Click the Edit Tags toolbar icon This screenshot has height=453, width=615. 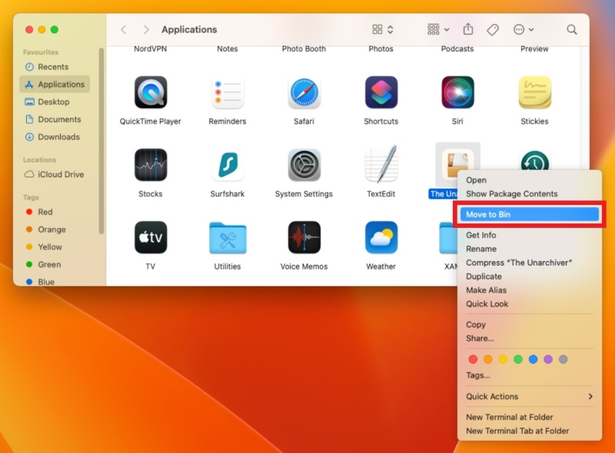493,29
